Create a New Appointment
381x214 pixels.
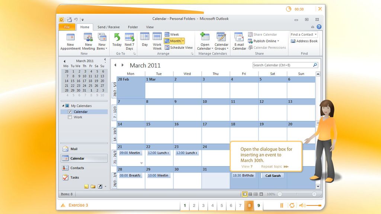[70, 42]
